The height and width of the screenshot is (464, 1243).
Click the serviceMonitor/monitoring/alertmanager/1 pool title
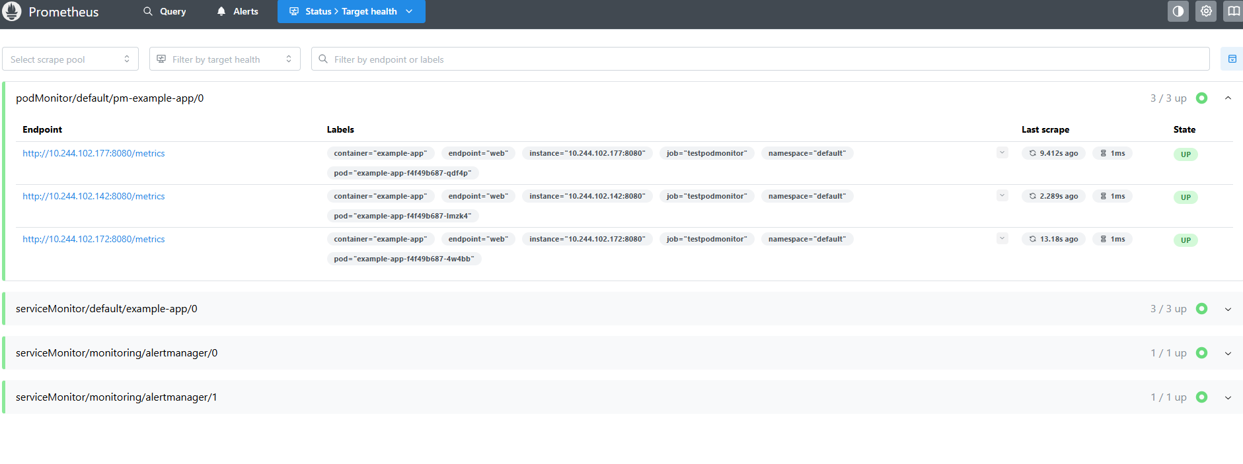click(116, 397)
